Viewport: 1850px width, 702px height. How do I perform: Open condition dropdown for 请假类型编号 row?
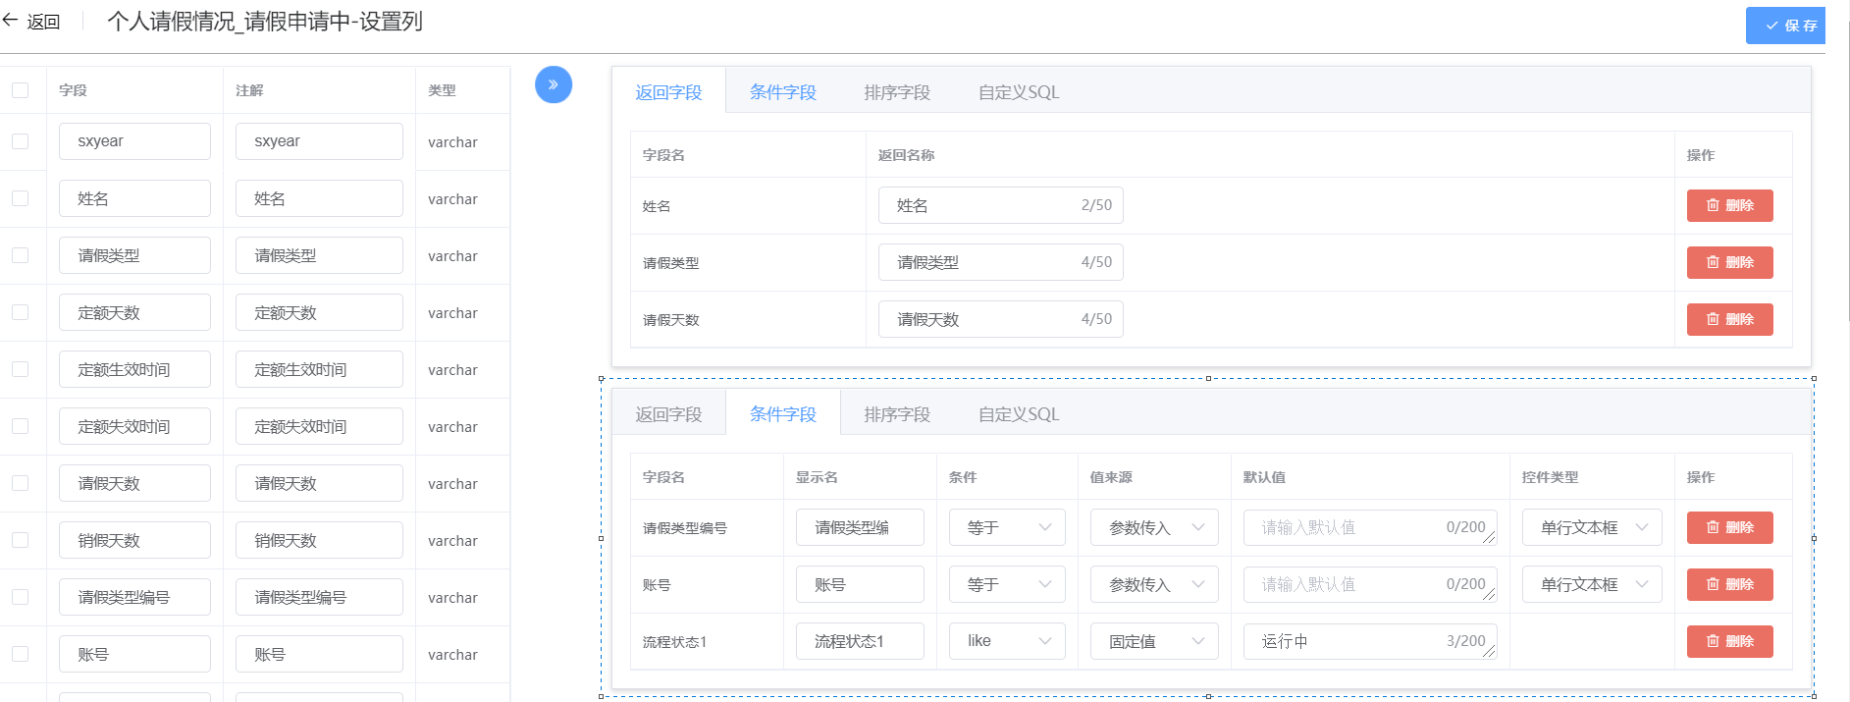1006,527
